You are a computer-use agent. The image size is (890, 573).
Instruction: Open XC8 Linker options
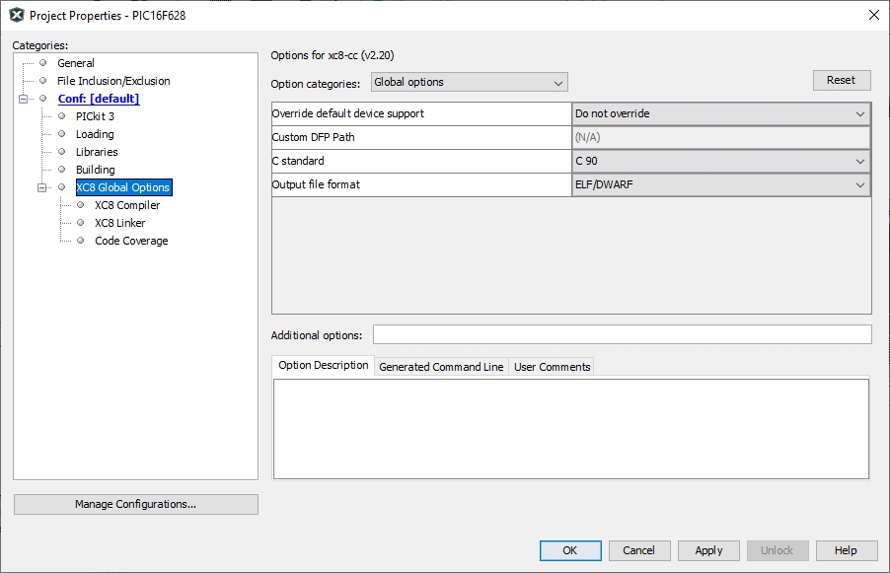119,223
